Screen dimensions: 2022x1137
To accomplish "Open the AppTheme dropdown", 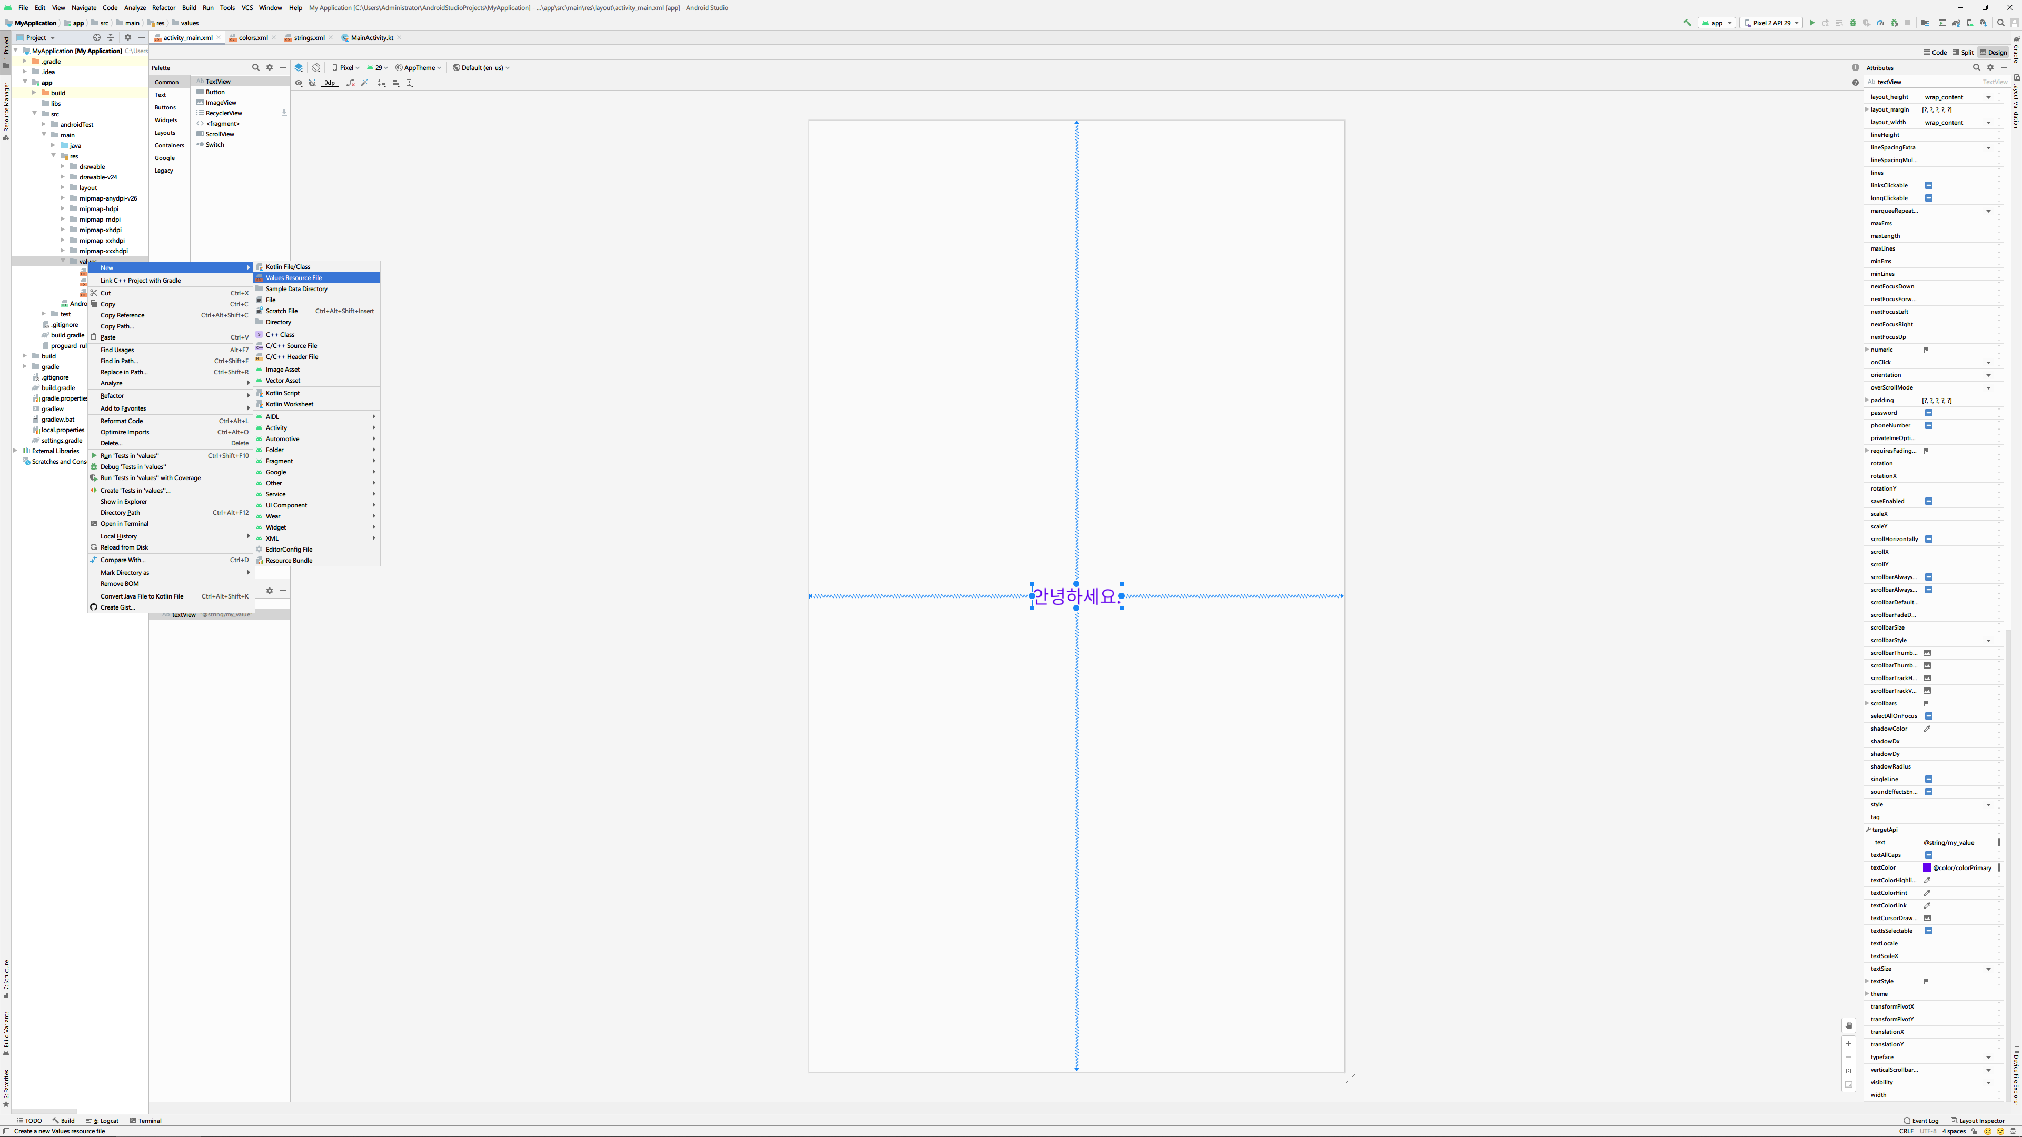I will click(x=419, y=68).
